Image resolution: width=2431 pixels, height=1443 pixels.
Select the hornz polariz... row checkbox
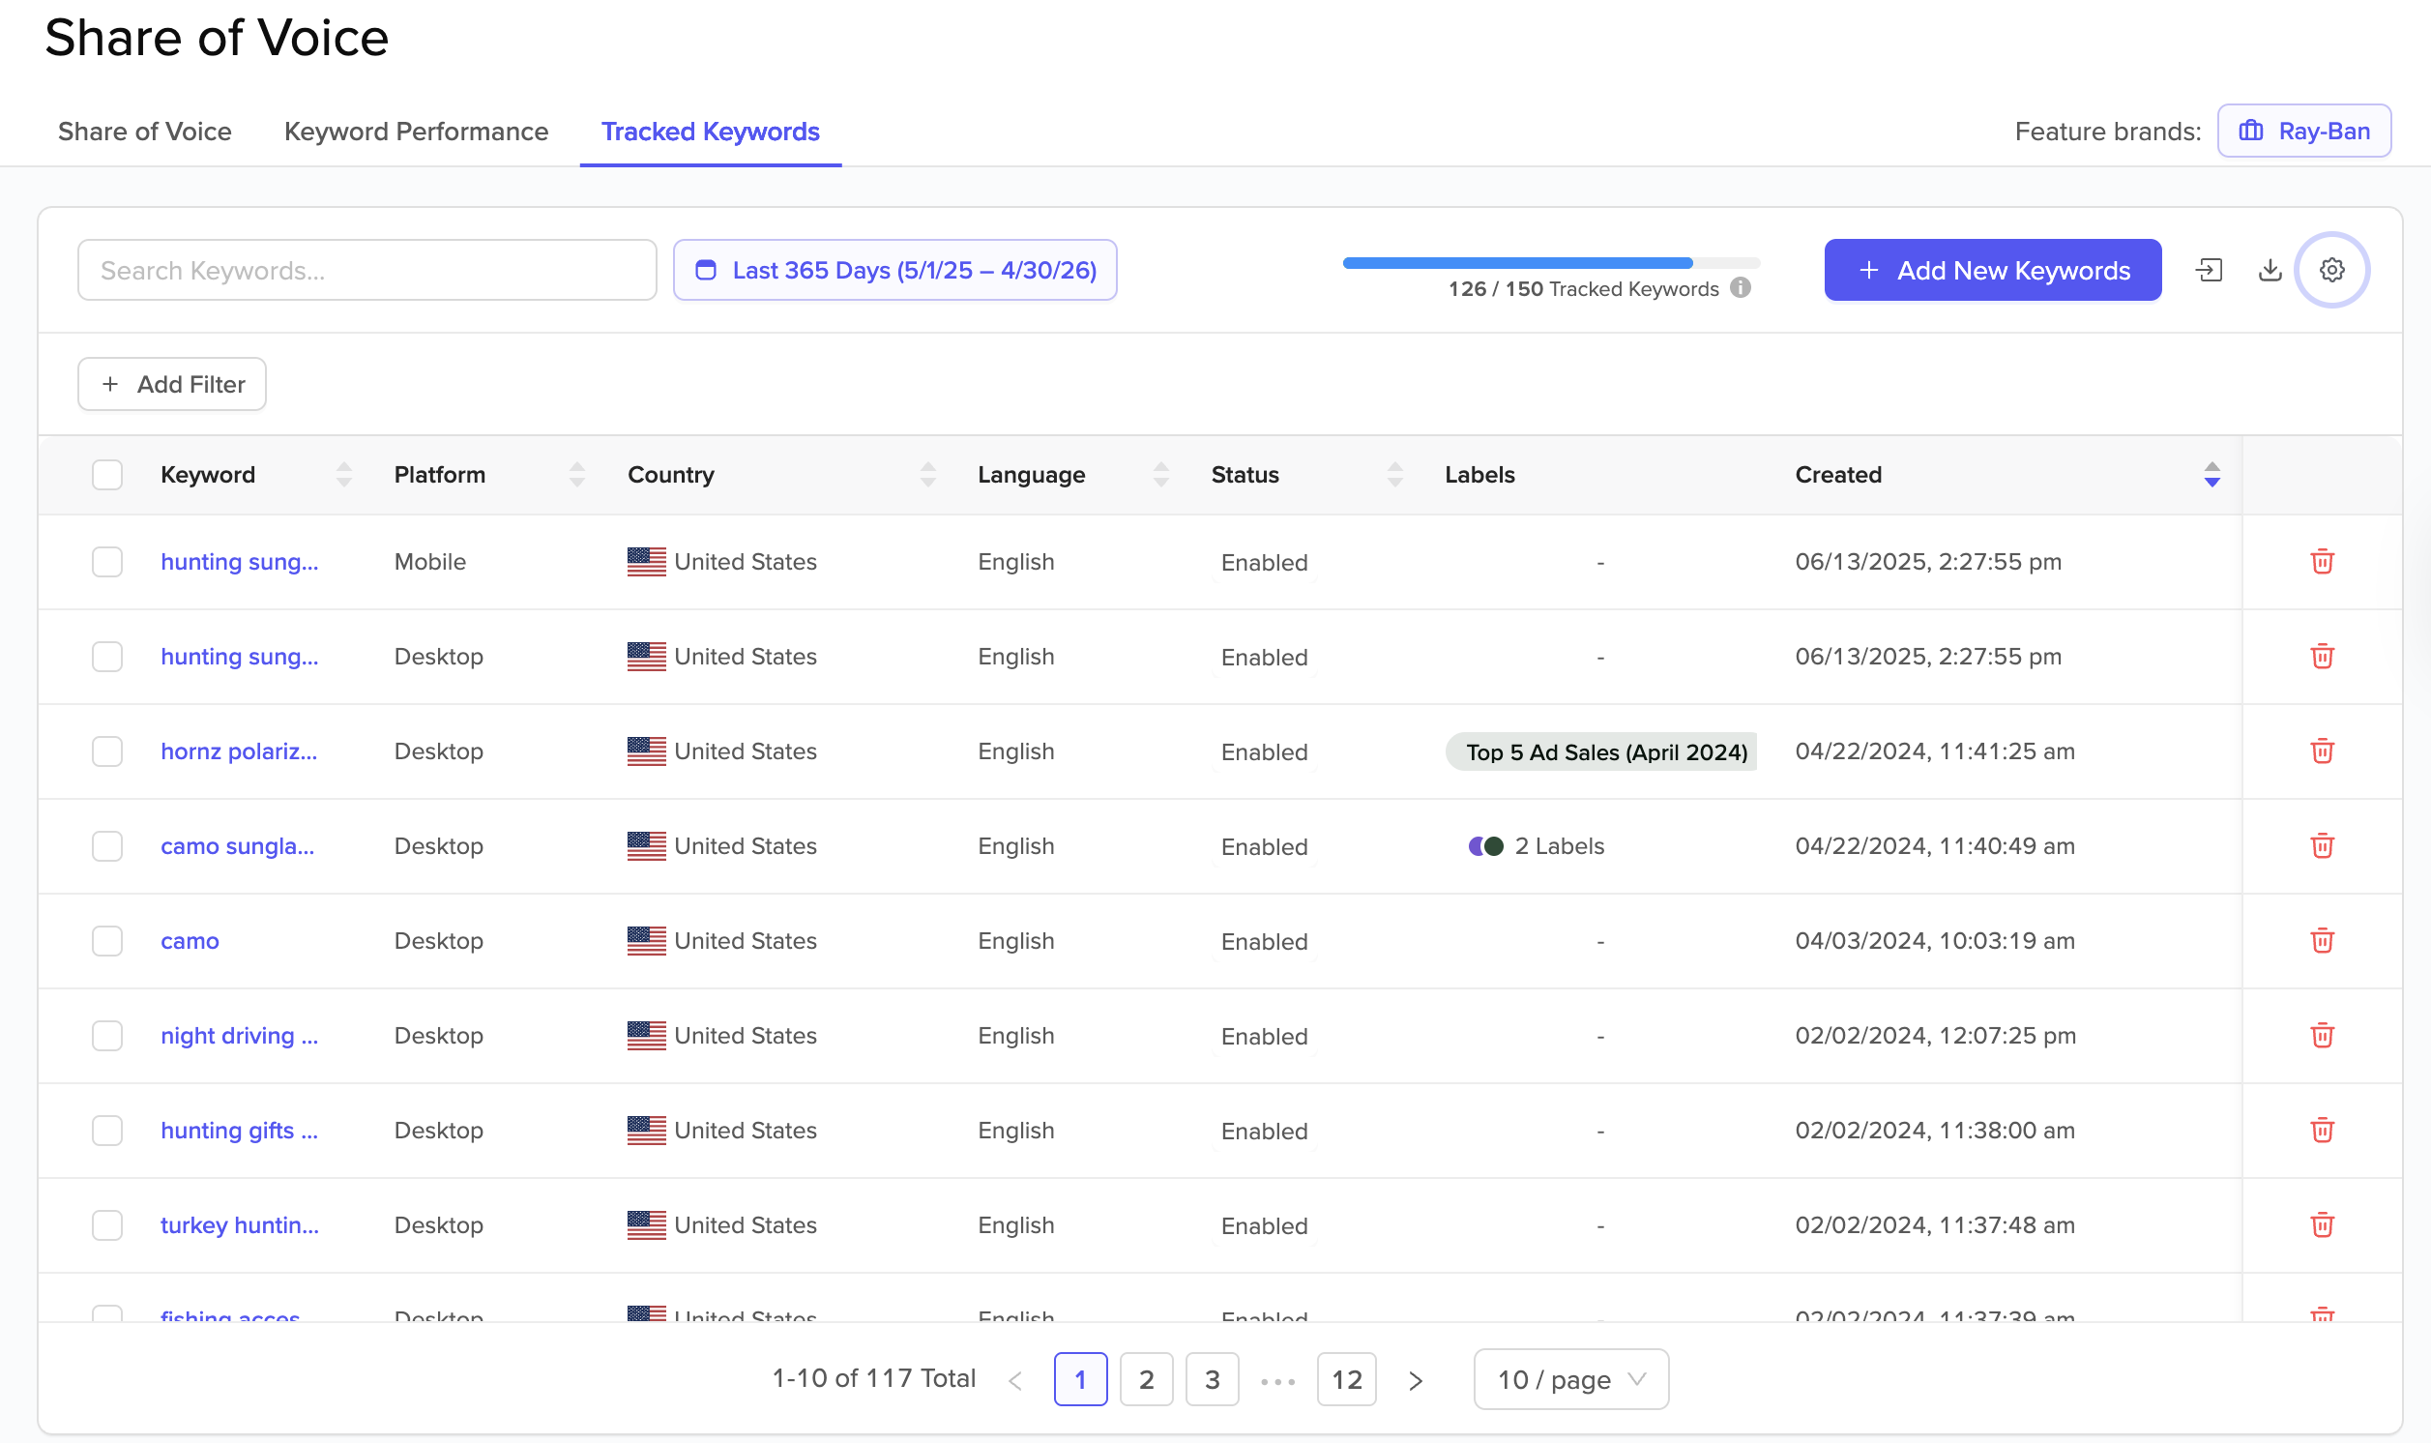(107, 751)
